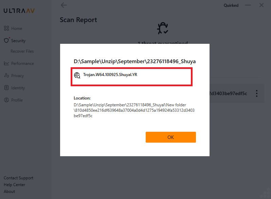Click the UltraAV logo
Screen dimensions: 271x199
coord(19,11)
